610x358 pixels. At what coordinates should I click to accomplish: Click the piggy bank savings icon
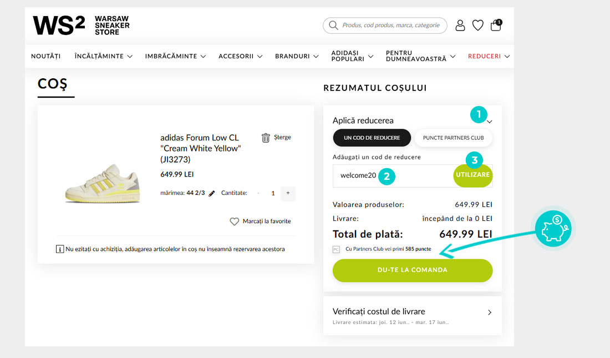[x=554, y=229]
